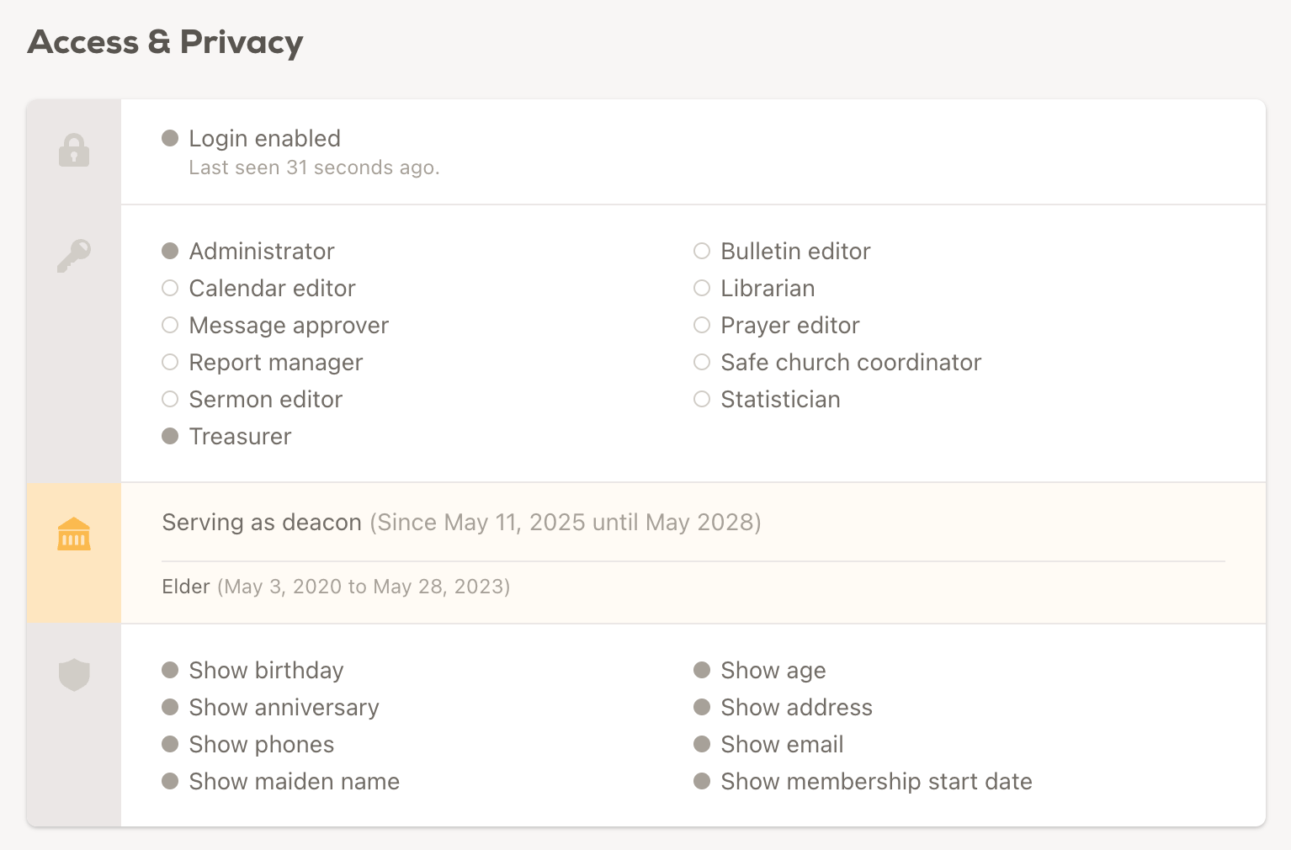This screenshot has height=850, width=1291.
Task: Disable the Administrator role
Action: pyautogui.click(x=170, y=251)
